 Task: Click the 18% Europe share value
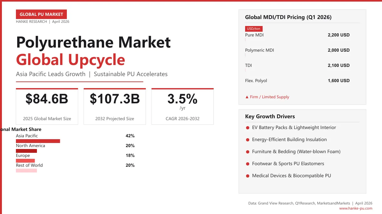(x=130, y=155)
